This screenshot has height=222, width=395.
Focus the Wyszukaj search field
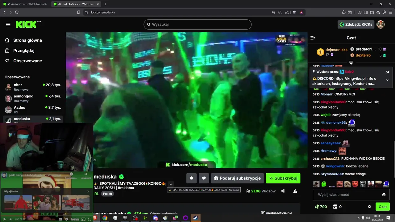[x=197, y=24]
